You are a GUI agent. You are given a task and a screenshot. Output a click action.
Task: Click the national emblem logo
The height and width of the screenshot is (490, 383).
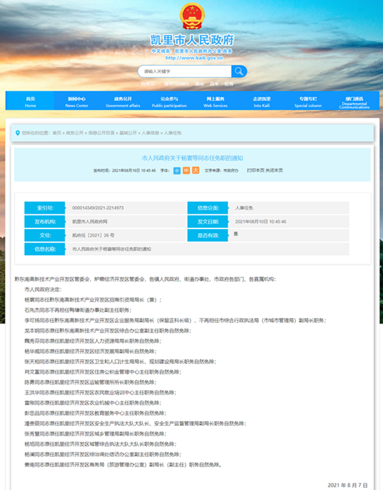(191, 16)
